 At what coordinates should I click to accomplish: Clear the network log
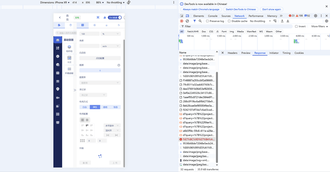[187, 21]
